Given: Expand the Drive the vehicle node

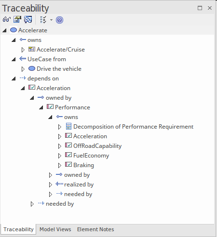Looking at the screenshot, I should tap(23, 69).
